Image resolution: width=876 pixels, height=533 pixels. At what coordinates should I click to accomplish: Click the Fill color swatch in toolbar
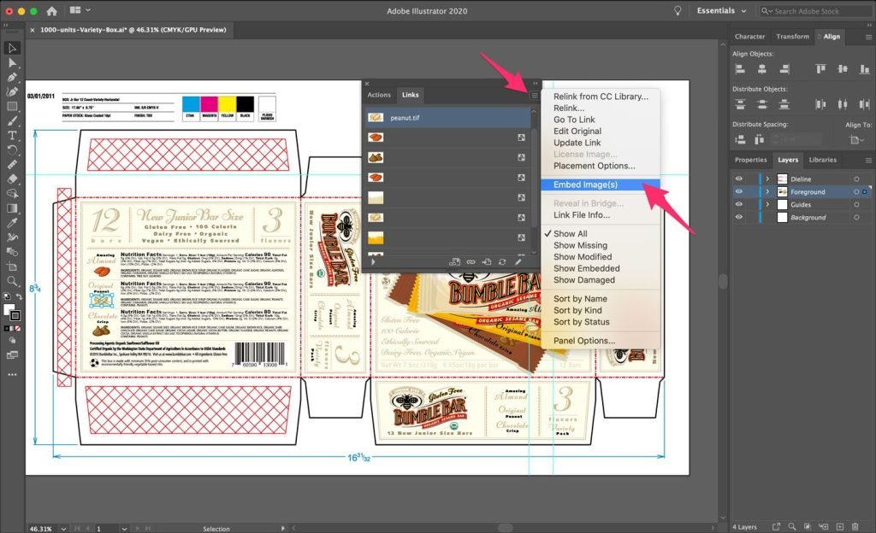click(x=8, y=308)
